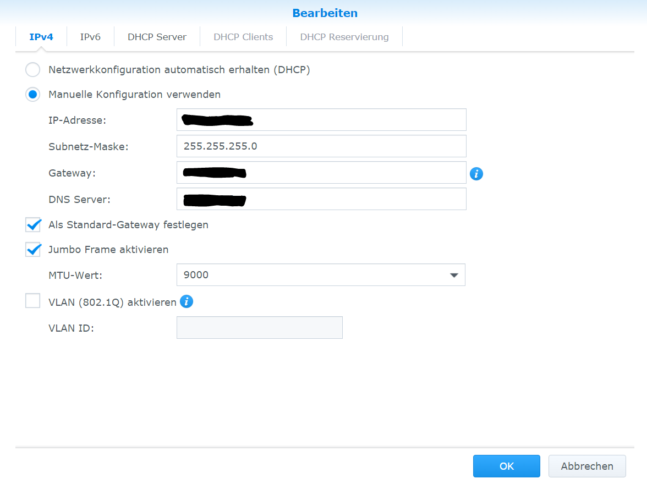Image resolution: width=647 pixels, height=484 pixels.
Task: Enable VLAN (802.1Q) aktivieren checkbox
Action: coord(33,301)
